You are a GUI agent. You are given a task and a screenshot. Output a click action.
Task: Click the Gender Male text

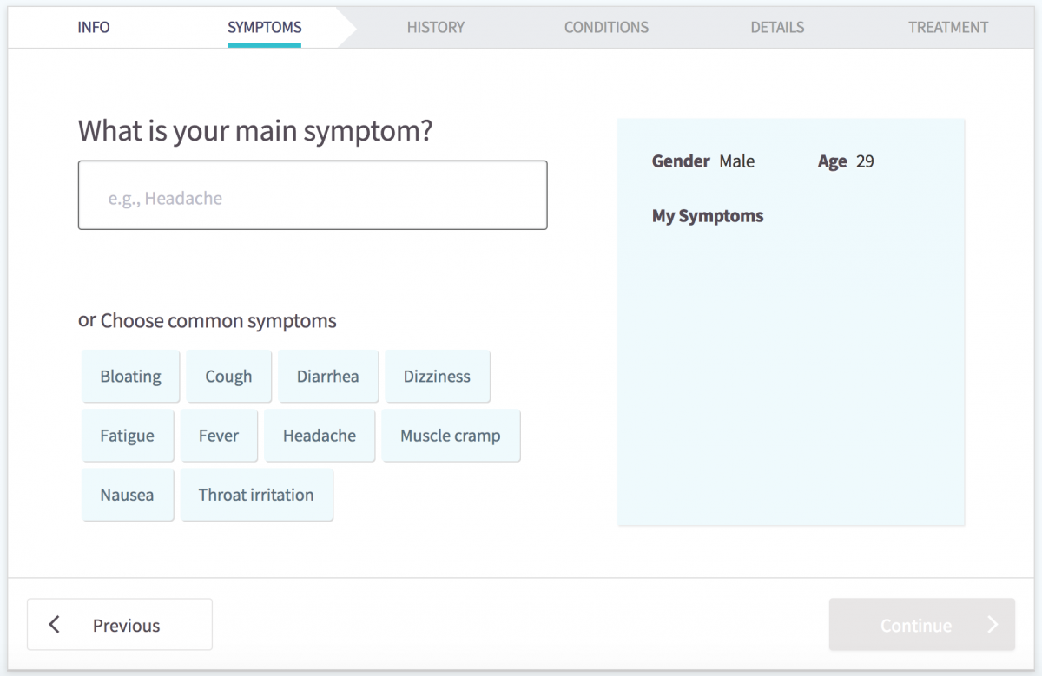coord(703,161)
